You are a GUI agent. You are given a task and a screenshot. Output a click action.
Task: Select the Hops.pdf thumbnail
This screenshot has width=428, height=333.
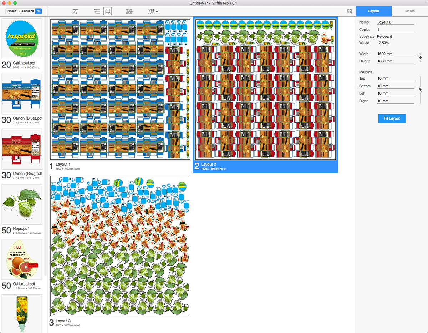pos(22,205)
